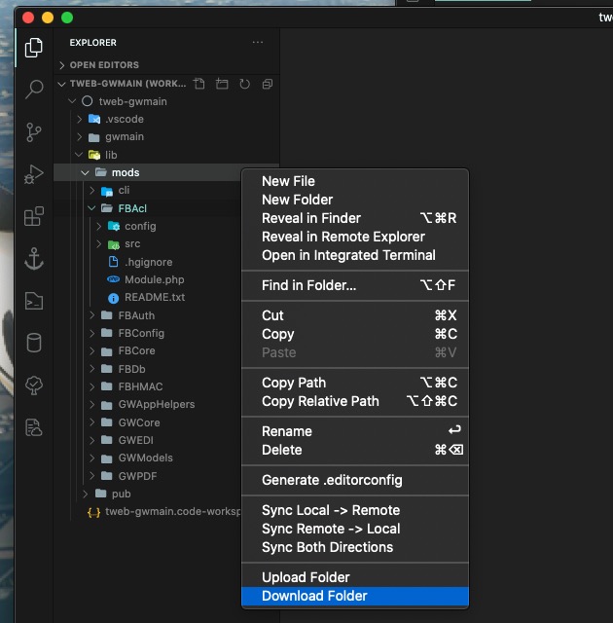Select Reveal in Finder menu entry
Image resolution: width=613 pixels, height=623 pixels.
[x=355, y=218]
